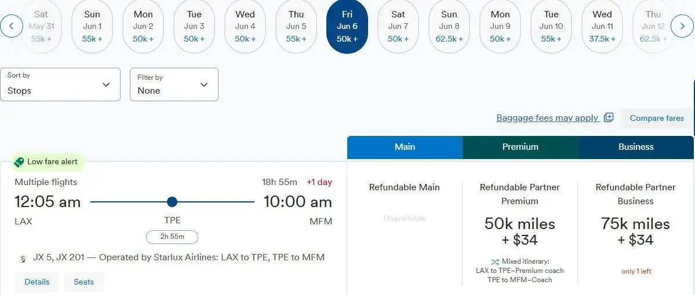Select the Premium fare tab
Screen dimensions: 695x295
tap(520, 147)
